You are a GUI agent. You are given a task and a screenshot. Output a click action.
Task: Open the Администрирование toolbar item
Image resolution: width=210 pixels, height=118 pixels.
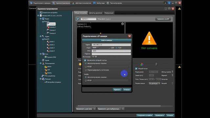[x=61, y=3]
